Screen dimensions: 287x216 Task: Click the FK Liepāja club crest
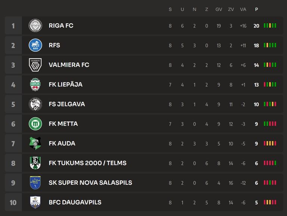(x=36, y=84)
